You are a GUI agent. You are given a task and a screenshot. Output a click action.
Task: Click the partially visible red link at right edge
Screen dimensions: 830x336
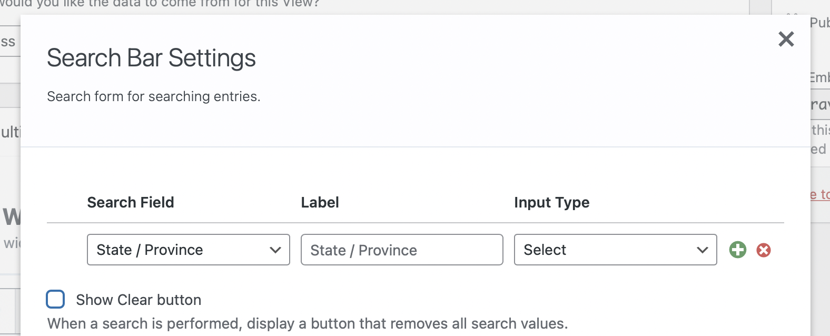(820, 195)
